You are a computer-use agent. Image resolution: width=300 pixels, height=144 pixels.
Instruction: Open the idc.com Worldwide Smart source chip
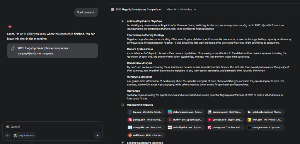click(x=146, y=112)
